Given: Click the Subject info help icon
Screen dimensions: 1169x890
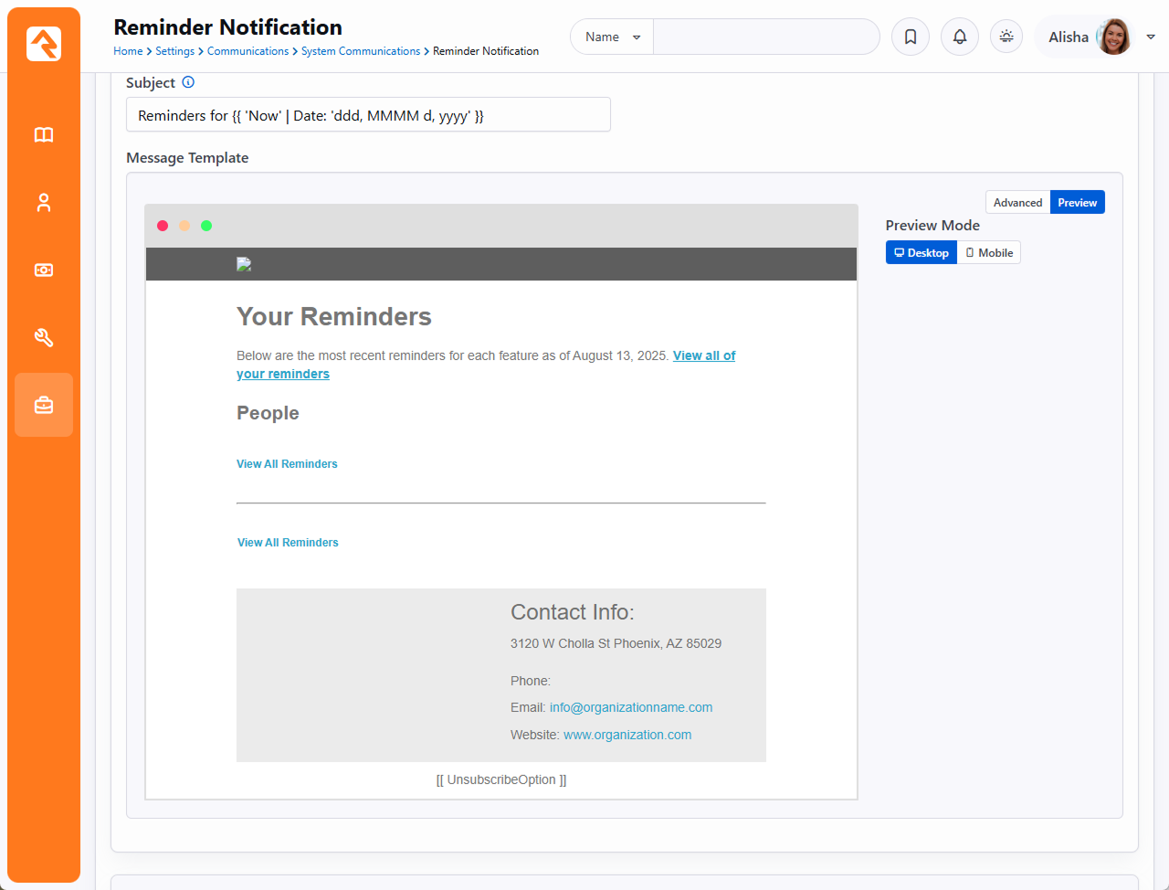Looking at the screenshot, I should (x=188, y=82).
